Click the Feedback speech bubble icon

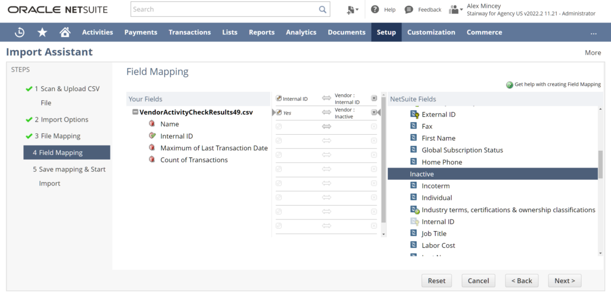pos(409,10)
